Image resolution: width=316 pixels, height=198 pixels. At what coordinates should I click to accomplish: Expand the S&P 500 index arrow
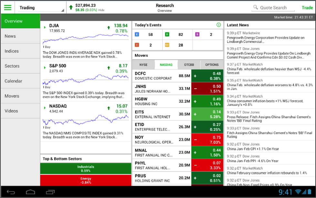[x=45, y=67]
